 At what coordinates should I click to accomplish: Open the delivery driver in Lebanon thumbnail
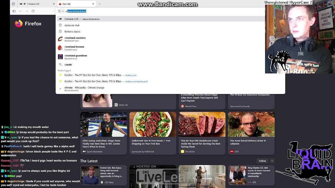point(251,124)
